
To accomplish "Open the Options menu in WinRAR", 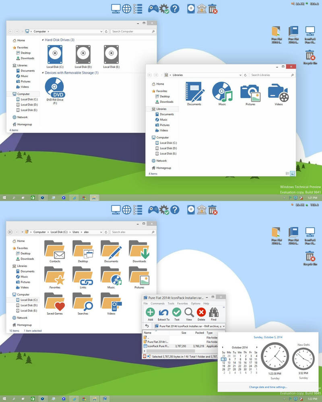I will coord(196,304).
